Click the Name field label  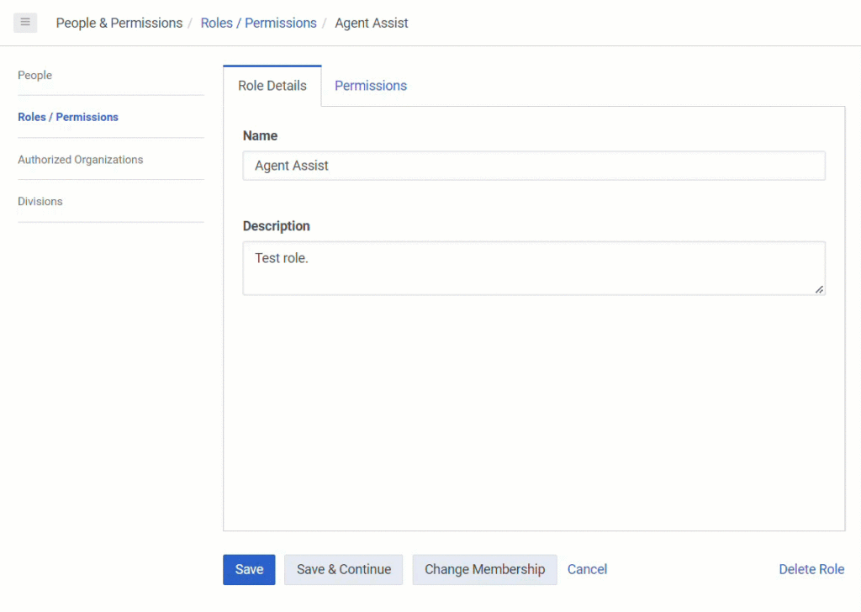[260, 135]
